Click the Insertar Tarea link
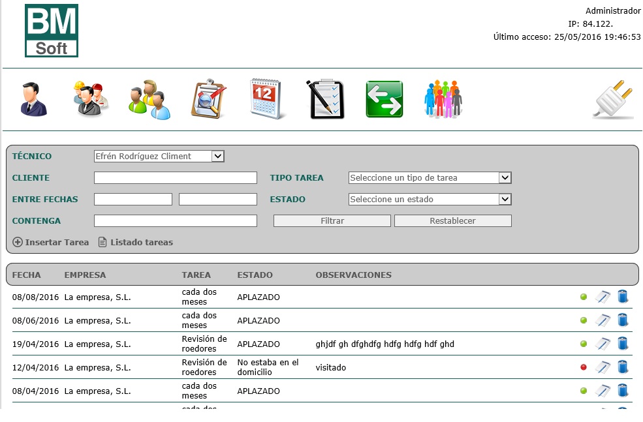This screenshot has height=422, width=643. 51,242
